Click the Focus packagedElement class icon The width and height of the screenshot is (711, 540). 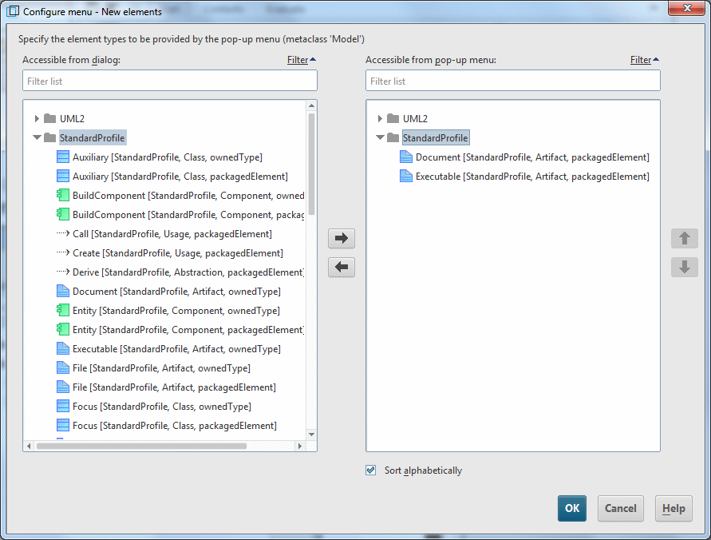[x=62, y=426]
